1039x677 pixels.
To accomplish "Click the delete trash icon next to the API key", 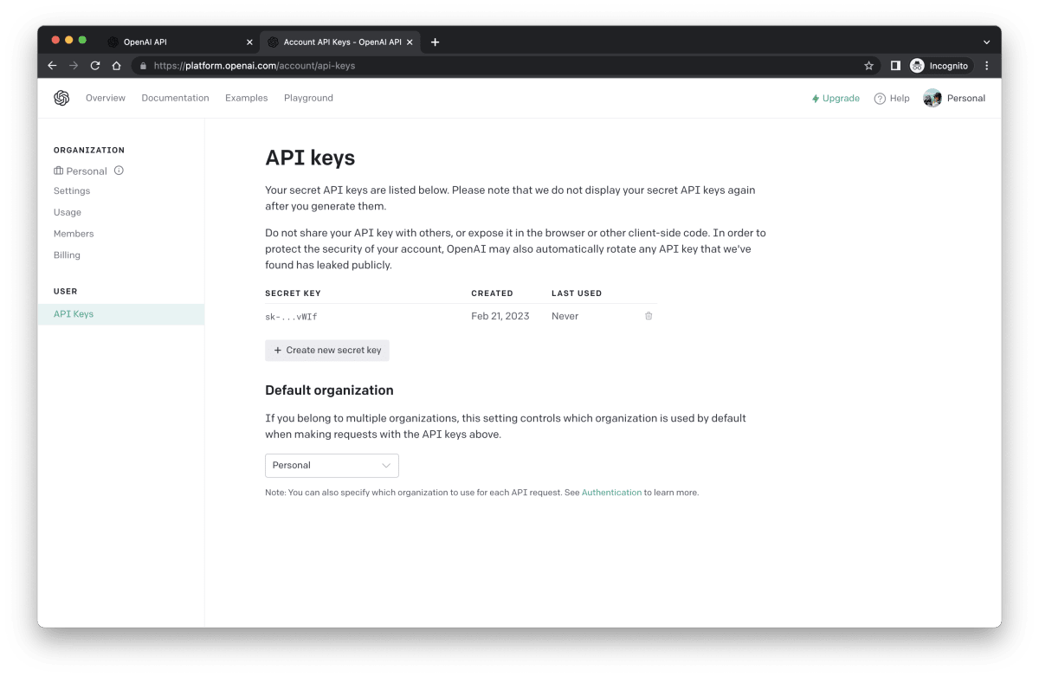I will click(x=648, y=316).
